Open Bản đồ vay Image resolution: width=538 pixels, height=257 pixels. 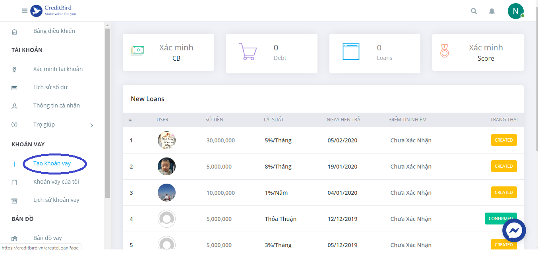(48, 238)
